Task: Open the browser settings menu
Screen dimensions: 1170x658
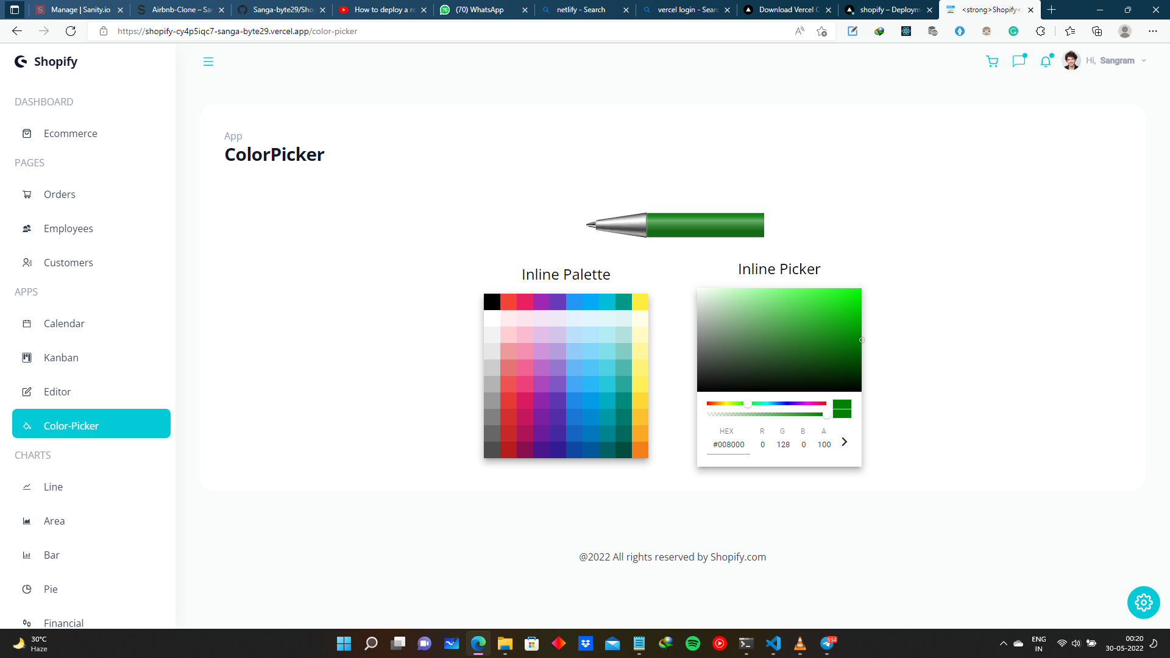Action: click(1153, 31)
